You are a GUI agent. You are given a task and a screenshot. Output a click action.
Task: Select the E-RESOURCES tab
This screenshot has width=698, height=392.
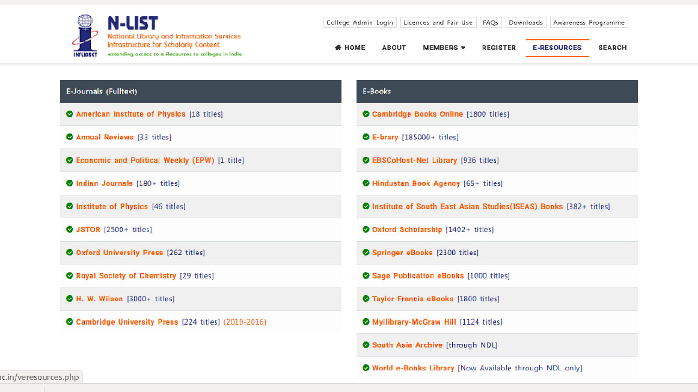pos(557,47)
